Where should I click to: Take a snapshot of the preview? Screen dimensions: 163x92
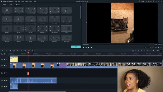(156, 47)
